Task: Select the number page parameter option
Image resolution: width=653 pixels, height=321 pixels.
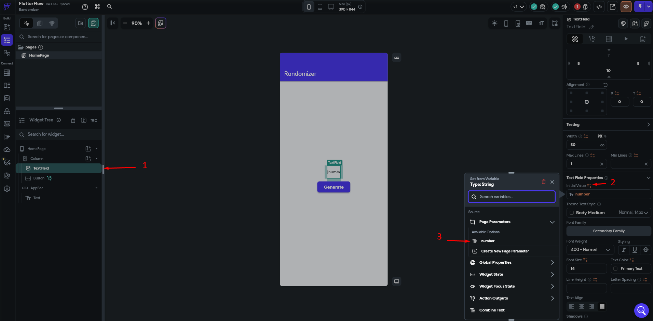Action: coord(488,241)
